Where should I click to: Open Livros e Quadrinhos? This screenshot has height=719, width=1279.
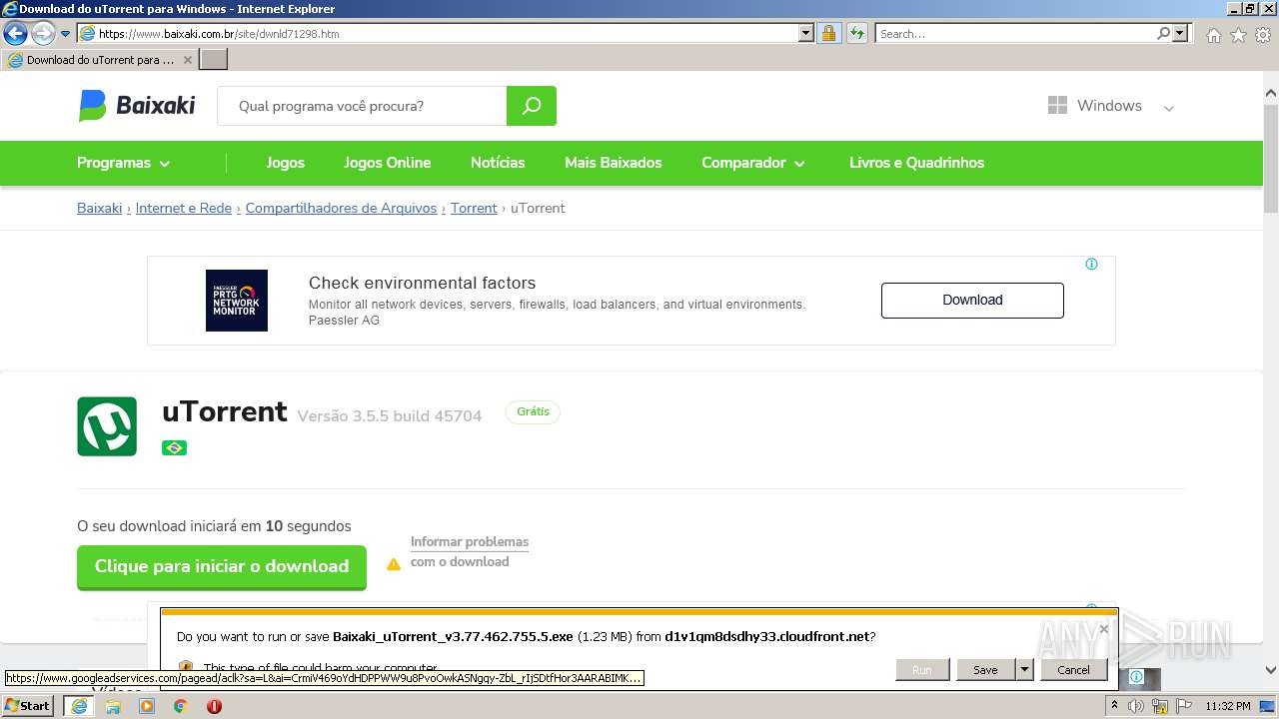click(x=916, y=163)
